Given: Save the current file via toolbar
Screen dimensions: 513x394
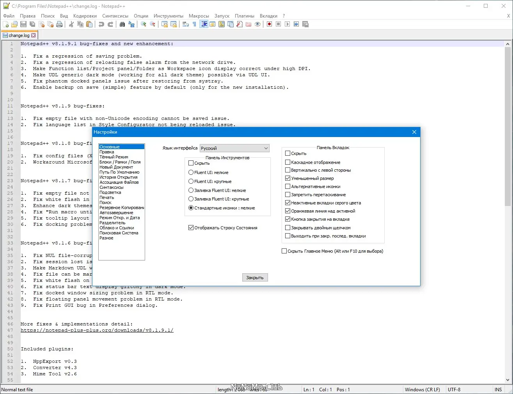Looking at the screenshot, I should click(23, 24).
